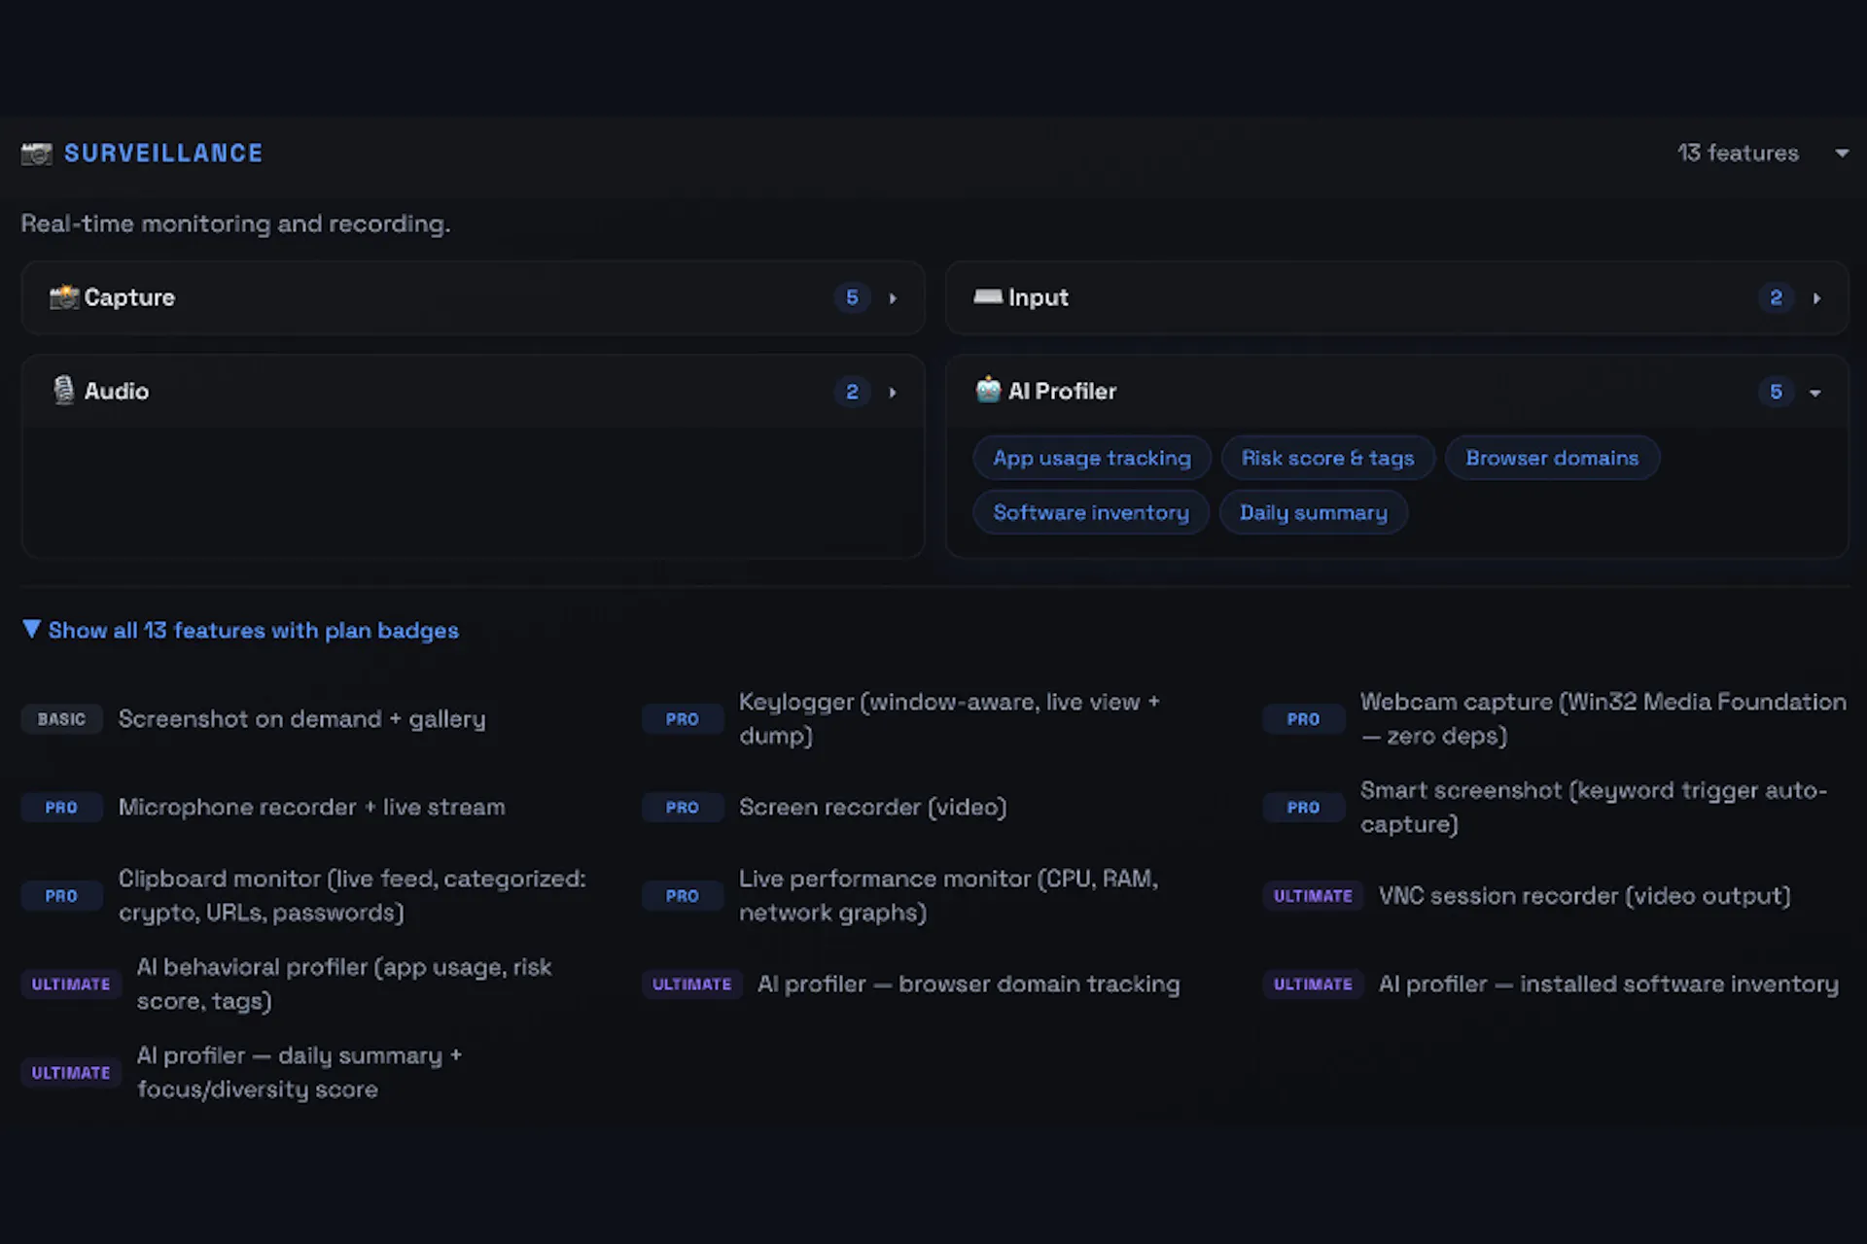Click the keyboard icon next to Input
The width and height of the screenshot is (1867, 1244).
click(988, 296)
